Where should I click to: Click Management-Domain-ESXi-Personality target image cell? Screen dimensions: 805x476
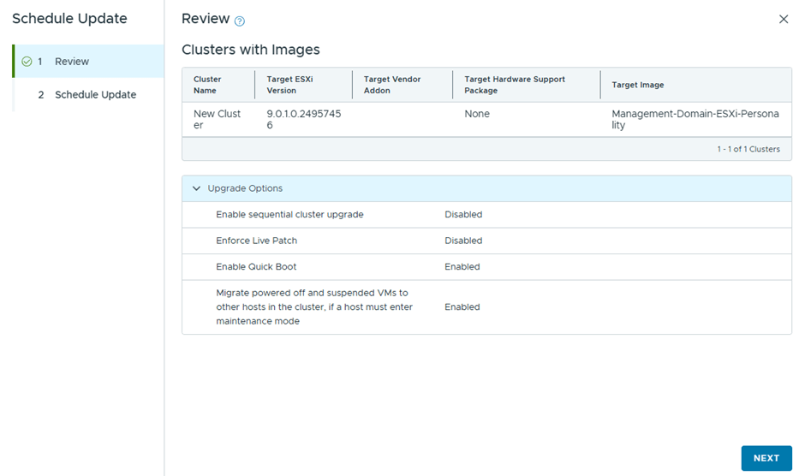click(x=695, y=119)
